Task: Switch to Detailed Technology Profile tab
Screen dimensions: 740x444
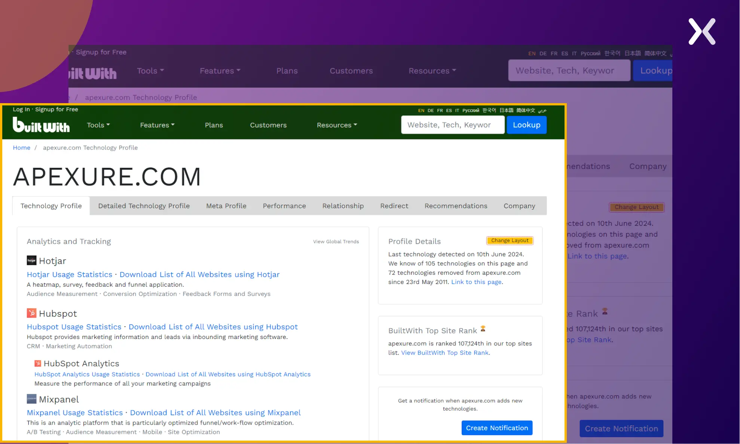Action: click(x=144, y=206)
